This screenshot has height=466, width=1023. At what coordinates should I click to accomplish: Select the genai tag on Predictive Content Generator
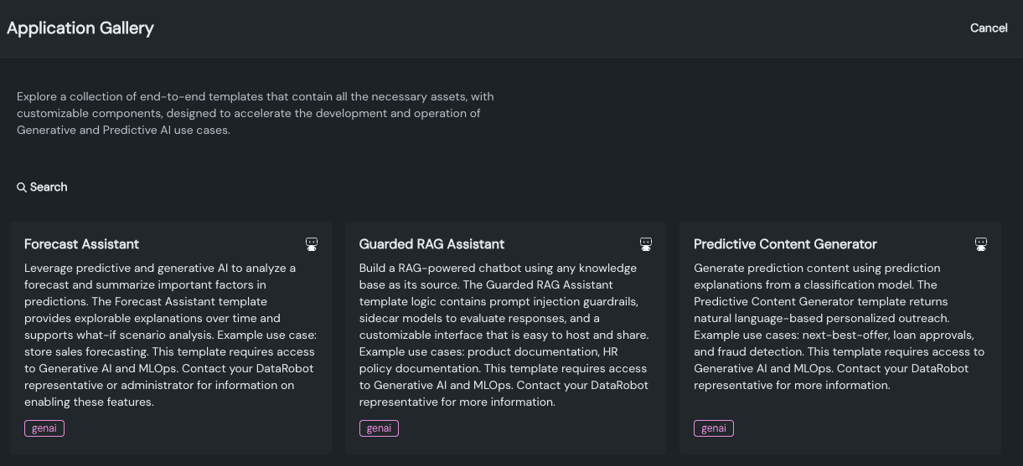click(x=714, y=428)
